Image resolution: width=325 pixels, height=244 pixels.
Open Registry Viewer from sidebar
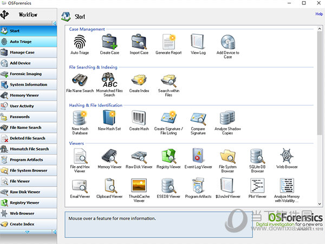(x=28, y=203)
